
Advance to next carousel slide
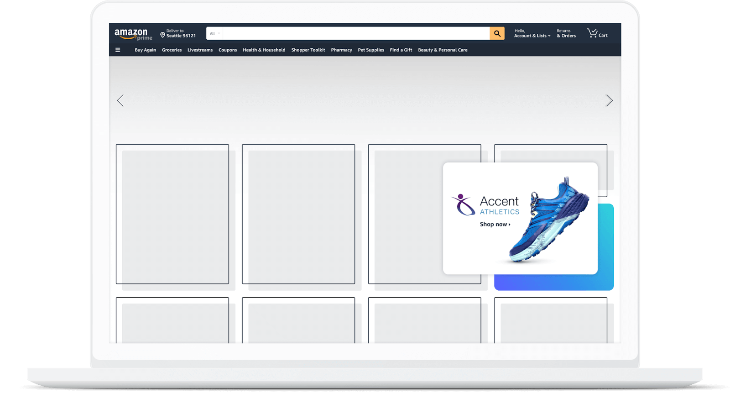coord(609,100)
